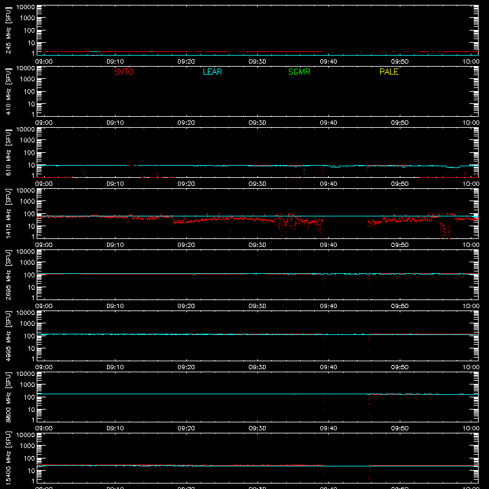Click the cyan LEAR legend label
The height and width of the screenshot is (489, 489).
coord(212,72)
